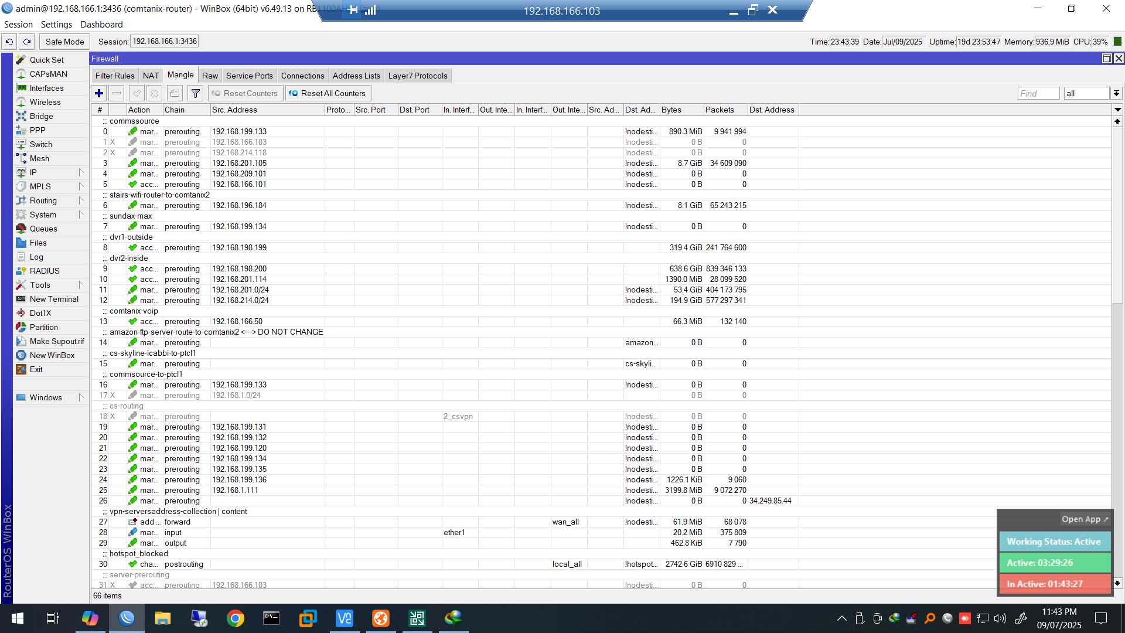1125x633 pixels.
Task: Open Dot1X in the sidebar
Action: click(40, 313)
